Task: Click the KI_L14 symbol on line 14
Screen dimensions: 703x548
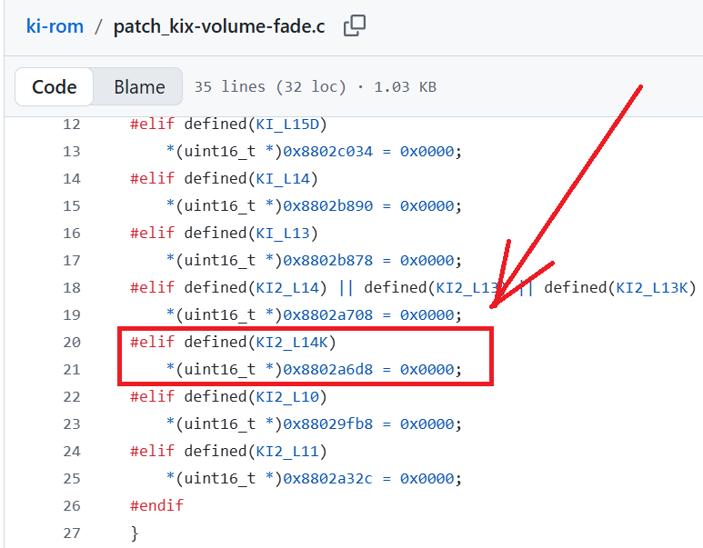Action: coord(283,179)
